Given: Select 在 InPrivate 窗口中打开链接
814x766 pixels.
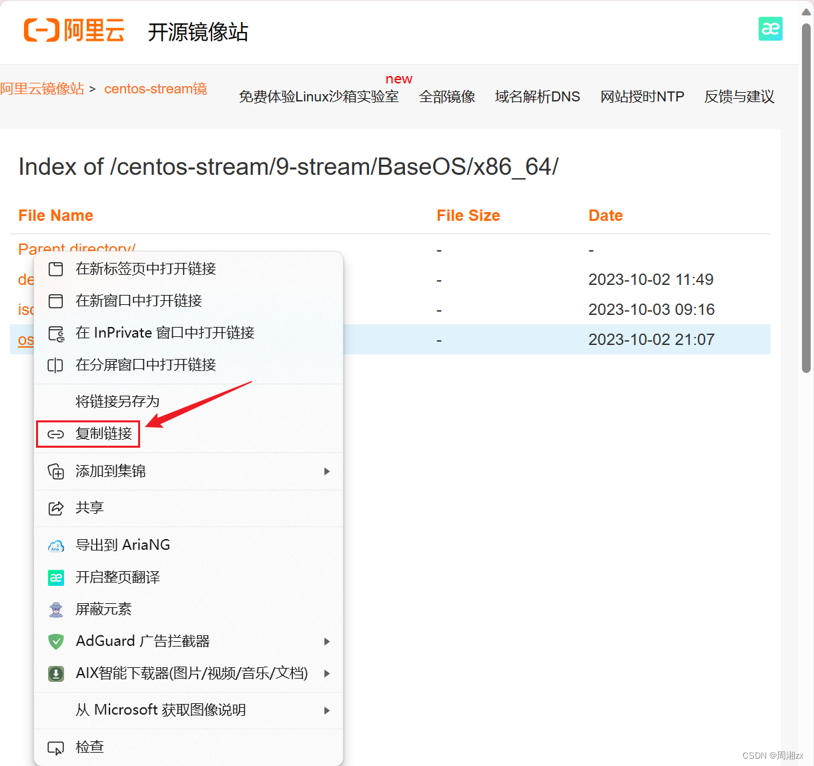Looking at the screenshot, I should click(188, 333).
